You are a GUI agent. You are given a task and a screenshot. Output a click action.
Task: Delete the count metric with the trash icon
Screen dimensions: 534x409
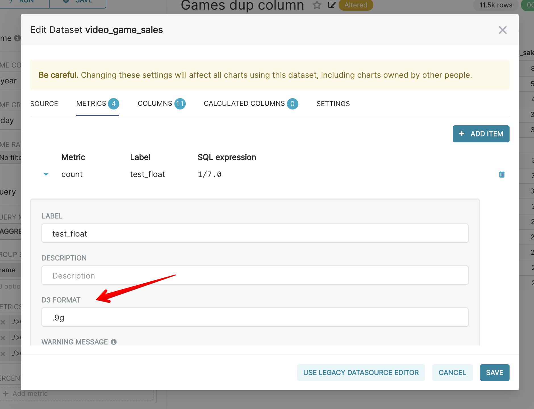pos(502,174)
